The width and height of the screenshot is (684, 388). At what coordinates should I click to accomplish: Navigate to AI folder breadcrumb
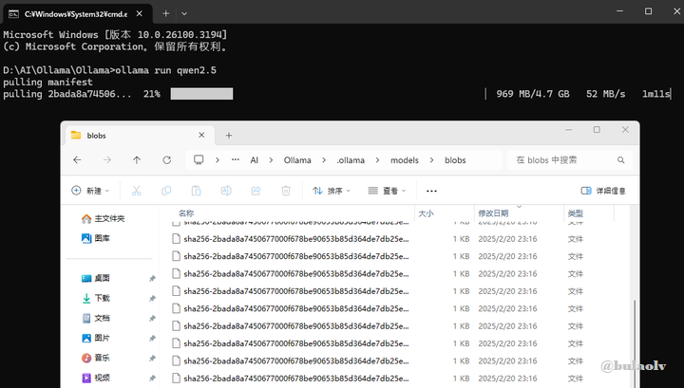(x=255, y=160)
